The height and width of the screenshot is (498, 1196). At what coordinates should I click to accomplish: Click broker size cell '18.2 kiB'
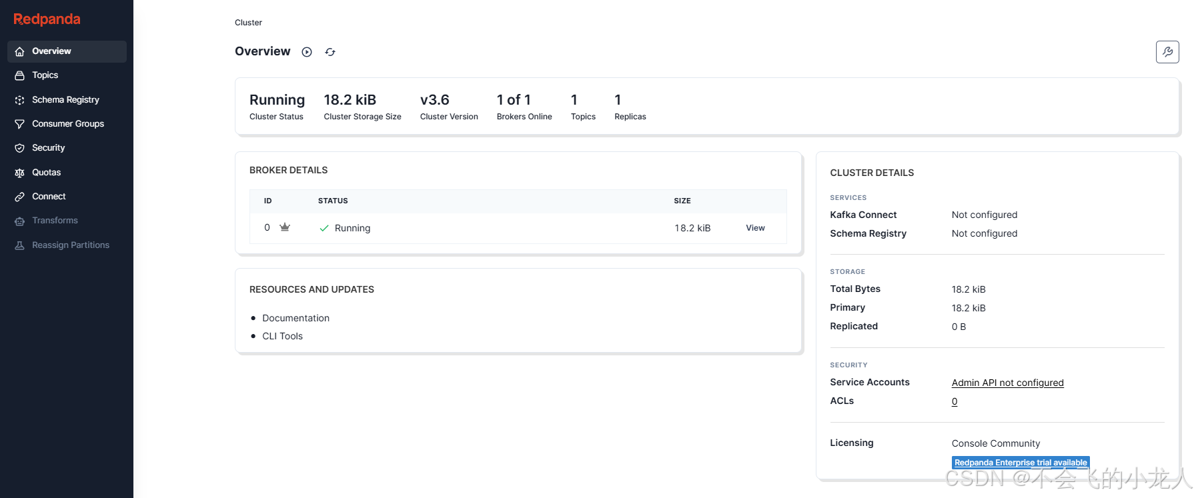692,228
